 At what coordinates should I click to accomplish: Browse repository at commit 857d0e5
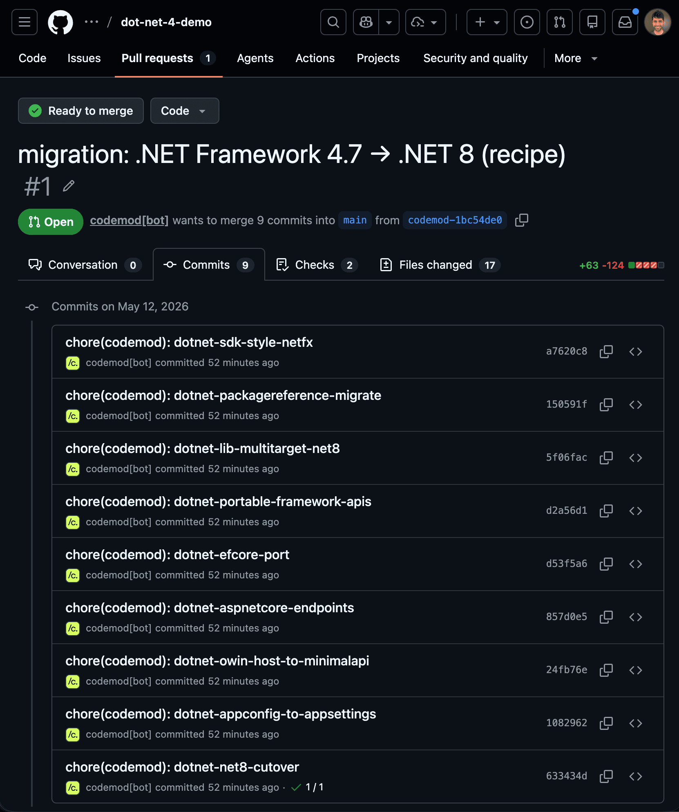pyautogui.click(x=636, y=617)
